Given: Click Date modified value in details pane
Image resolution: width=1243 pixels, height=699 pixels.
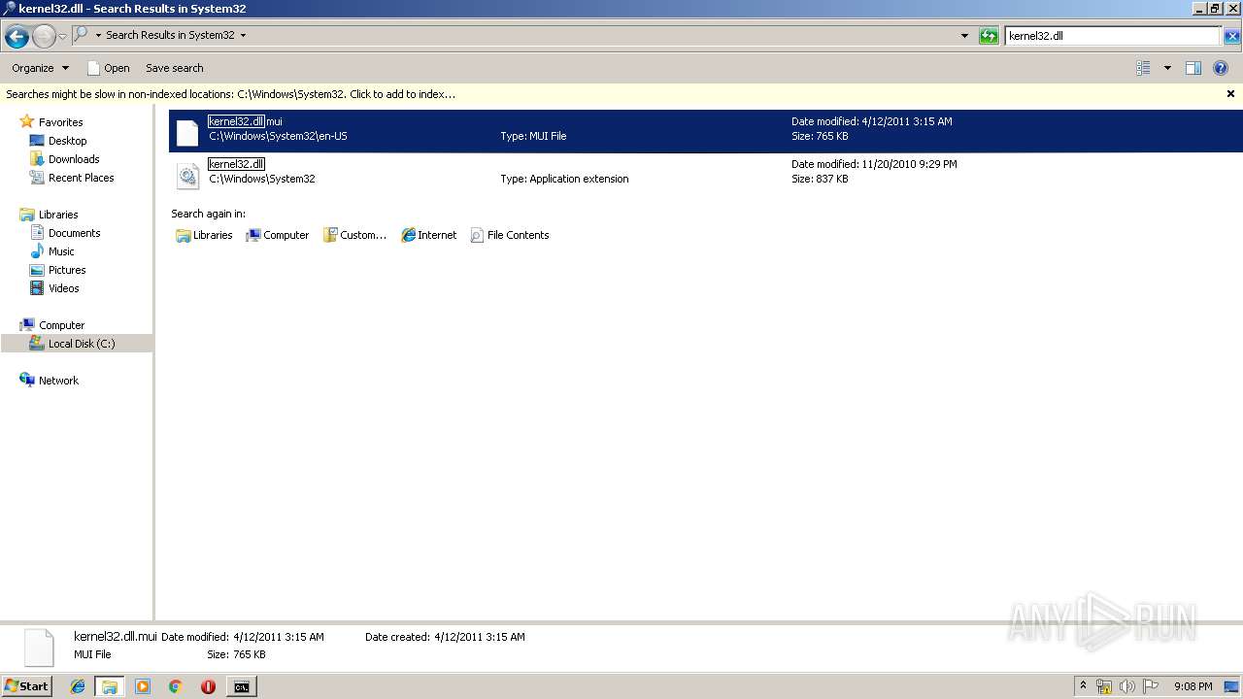Looking at the screenshot, I should tap(279, 637).
